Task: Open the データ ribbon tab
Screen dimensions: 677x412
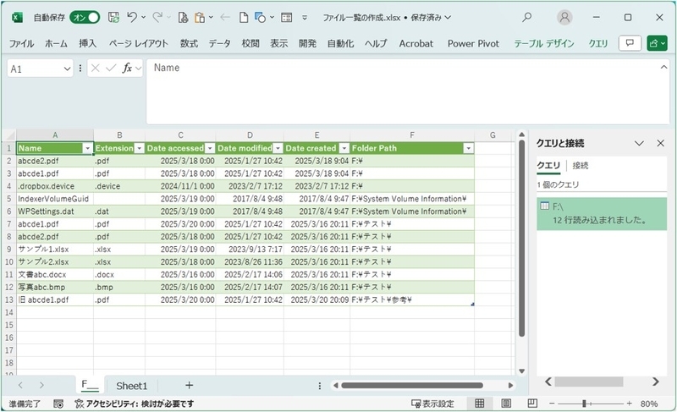Action: point(219,44)
